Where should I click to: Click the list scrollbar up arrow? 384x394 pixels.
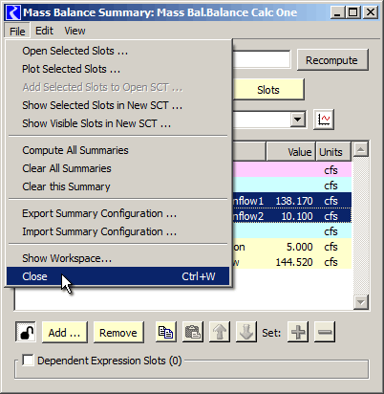[x=361, y=149]
